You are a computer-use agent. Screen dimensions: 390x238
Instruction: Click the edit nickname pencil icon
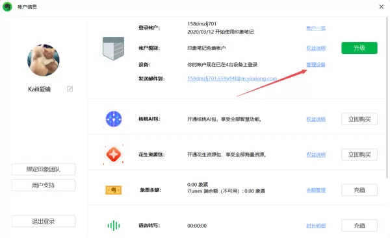coord(70,89)
